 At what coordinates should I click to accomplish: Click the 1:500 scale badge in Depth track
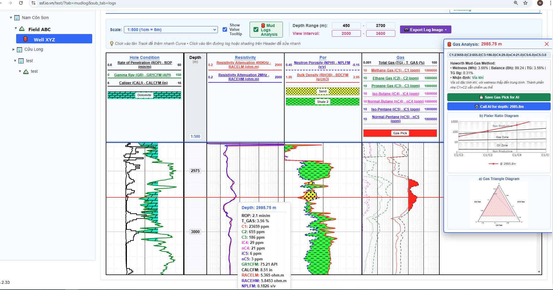pos(195,136)
